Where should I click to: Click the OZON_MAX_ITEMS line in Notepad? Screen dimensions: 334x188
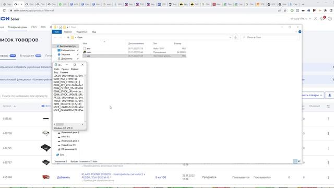click(x=66, y=79)
